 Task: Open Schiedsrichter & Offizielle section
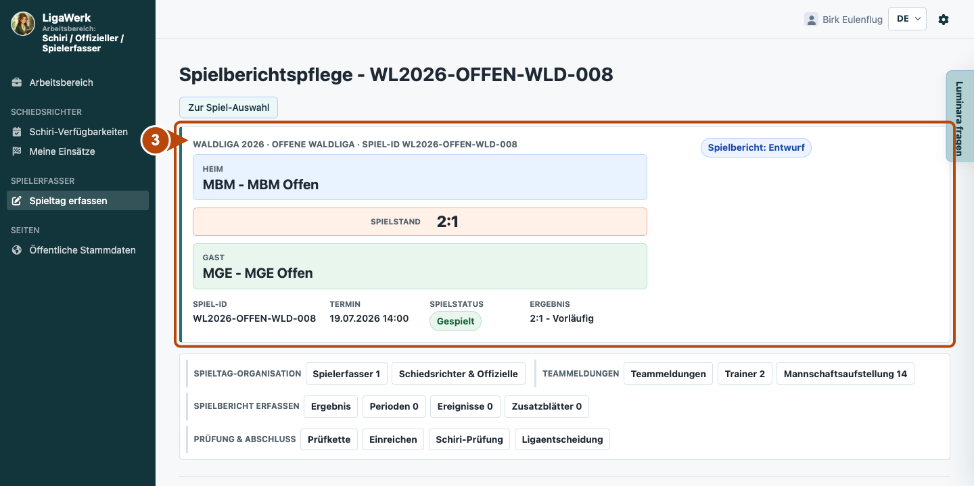458,374
